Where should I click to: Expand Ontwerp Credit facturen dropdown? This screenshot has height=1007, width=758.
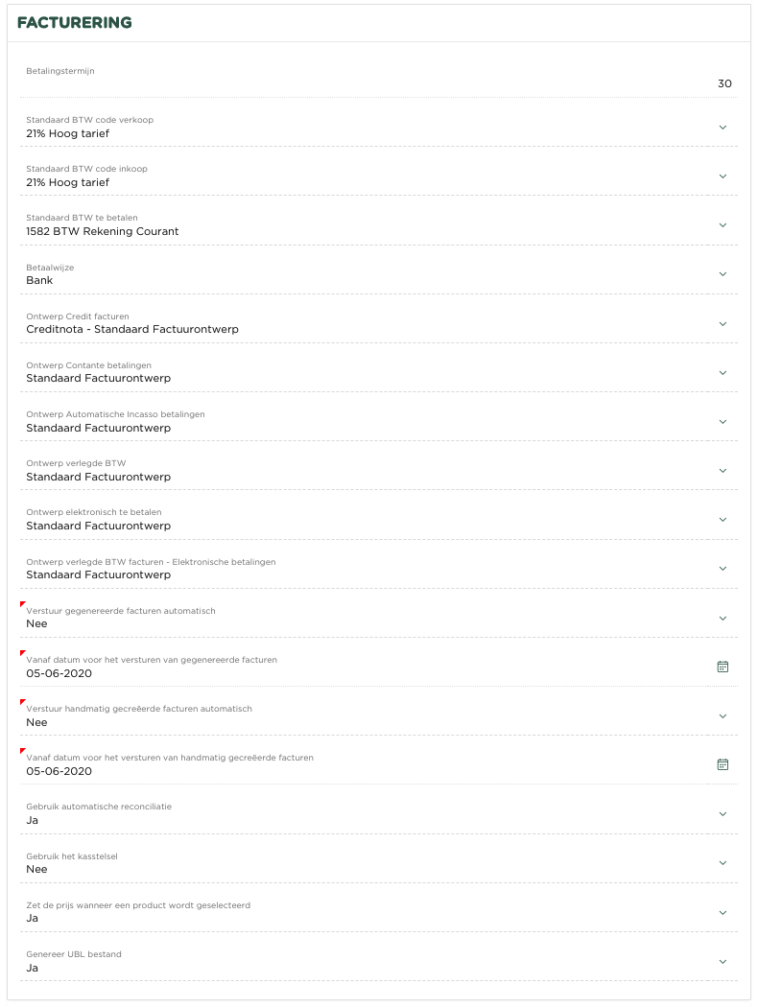click(722, 323)
